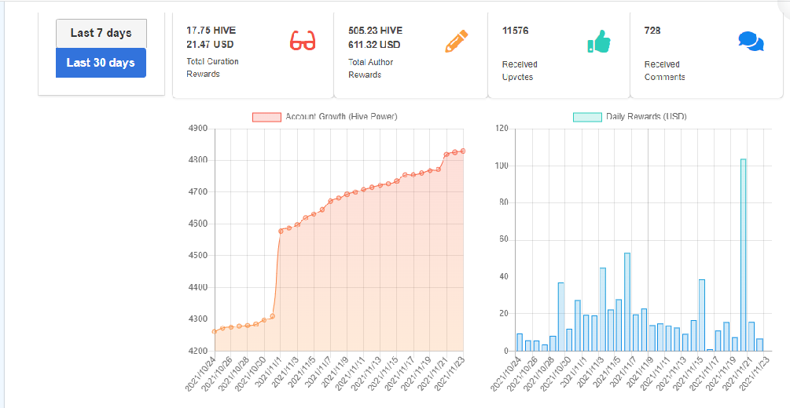Click the Received Comments label
Viewport: 790px width, 408px height.
(664, 71)
